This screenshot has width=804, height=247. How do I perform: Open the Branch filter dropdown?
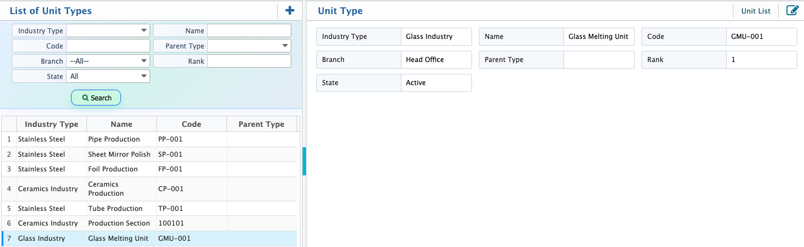pyautogui.click(x=108, y=61)
